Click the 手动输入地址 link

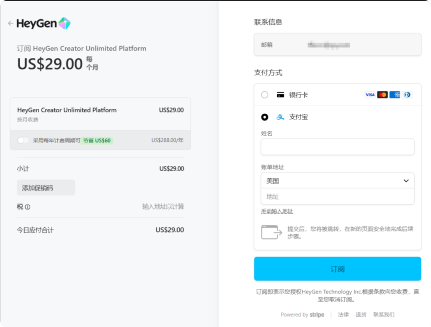pos(277,211)
